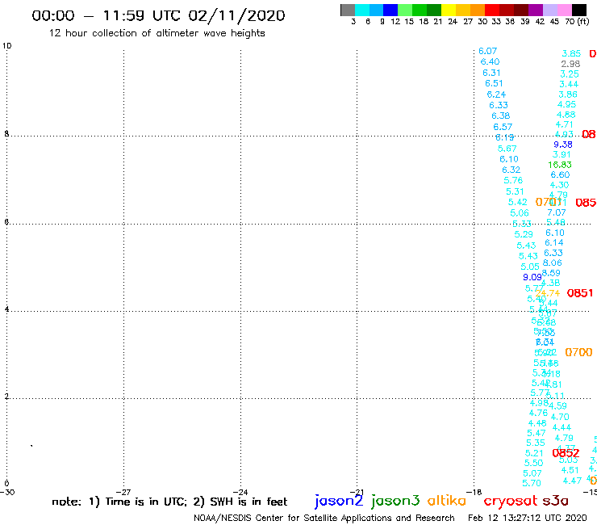The width and height of the screenshot is (597, 525).
Task: Click the 6.07 value at track top
Action: coord(488,51)
